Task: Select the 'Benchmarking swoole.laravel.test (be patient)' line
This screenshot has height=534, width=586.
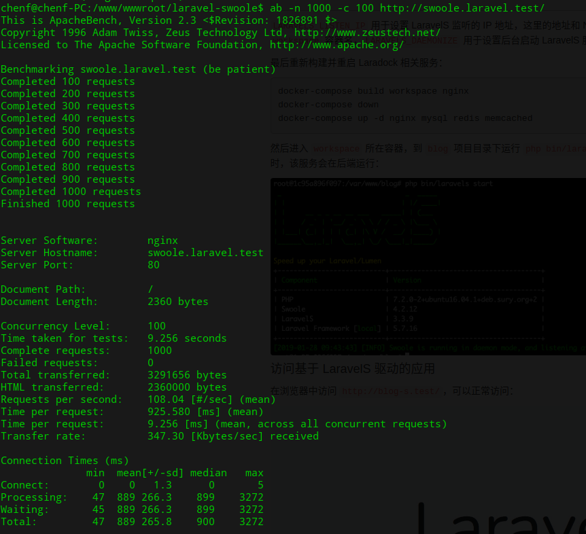Action: pyautogui.click(x=138, y=69)
